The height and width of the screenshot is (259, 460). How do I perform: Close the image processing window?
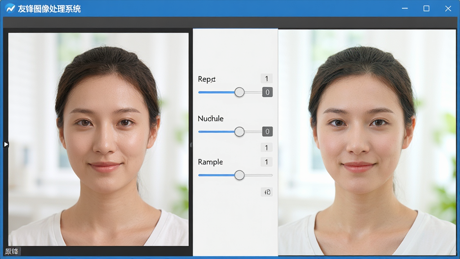point(448,9)
